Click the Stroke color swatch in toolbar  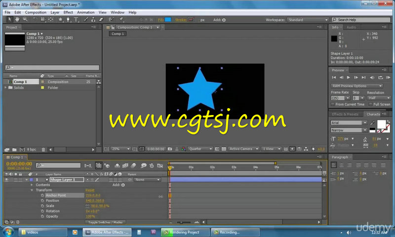191,20
